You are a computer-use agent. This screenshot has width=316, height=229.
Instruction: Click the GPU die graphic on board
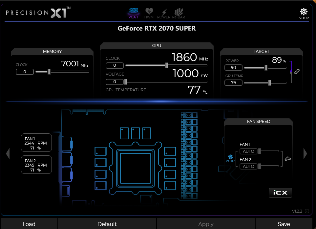coord(135,168)
